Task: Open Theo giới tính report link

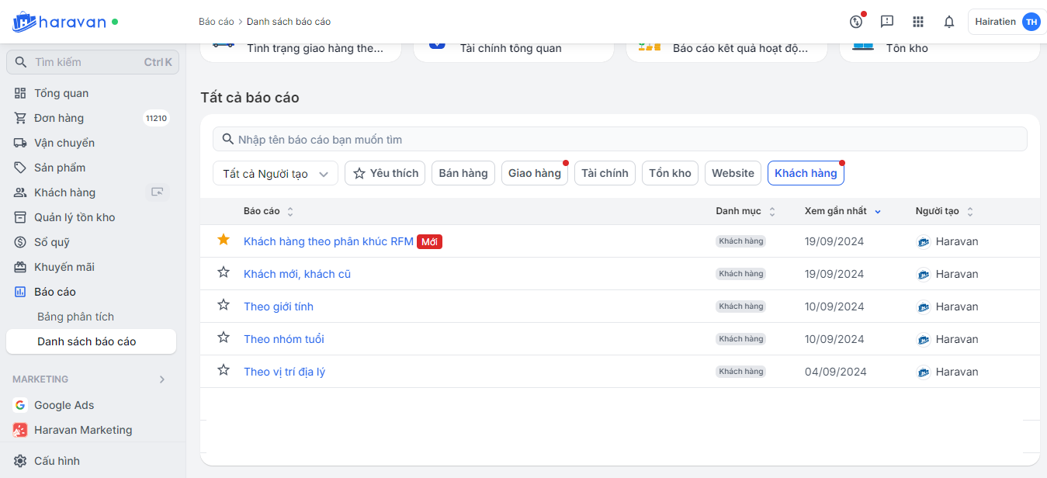Action: [x=279, y=307]
